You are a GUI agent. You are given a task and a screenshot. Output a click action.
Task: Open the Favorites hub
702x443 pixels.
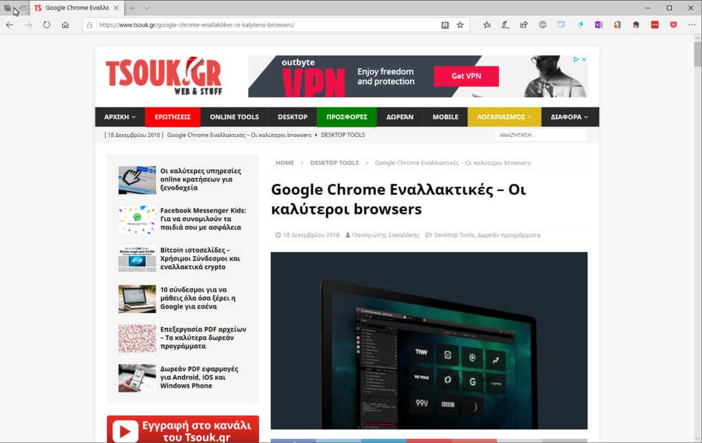(x=487, y=25)
